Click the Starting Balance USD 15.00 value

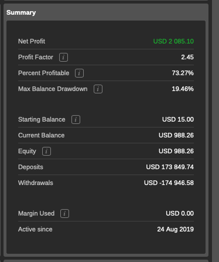coord(178,119)
